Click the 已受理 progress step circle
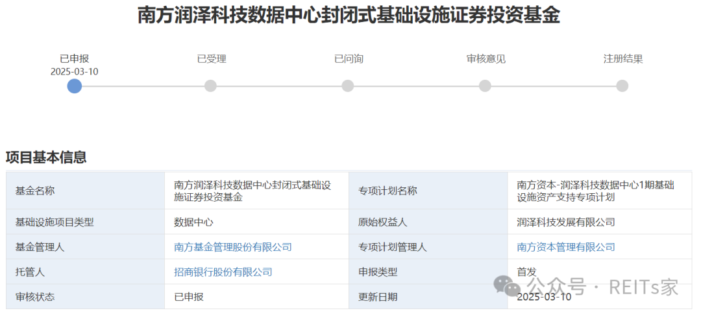 click(x=210, y=86)
